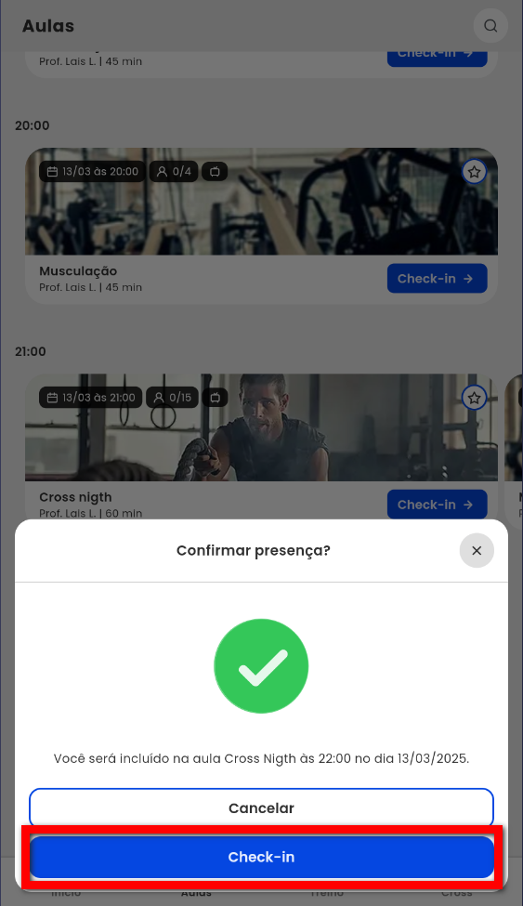Select the Musculação class title

point(78,271)
